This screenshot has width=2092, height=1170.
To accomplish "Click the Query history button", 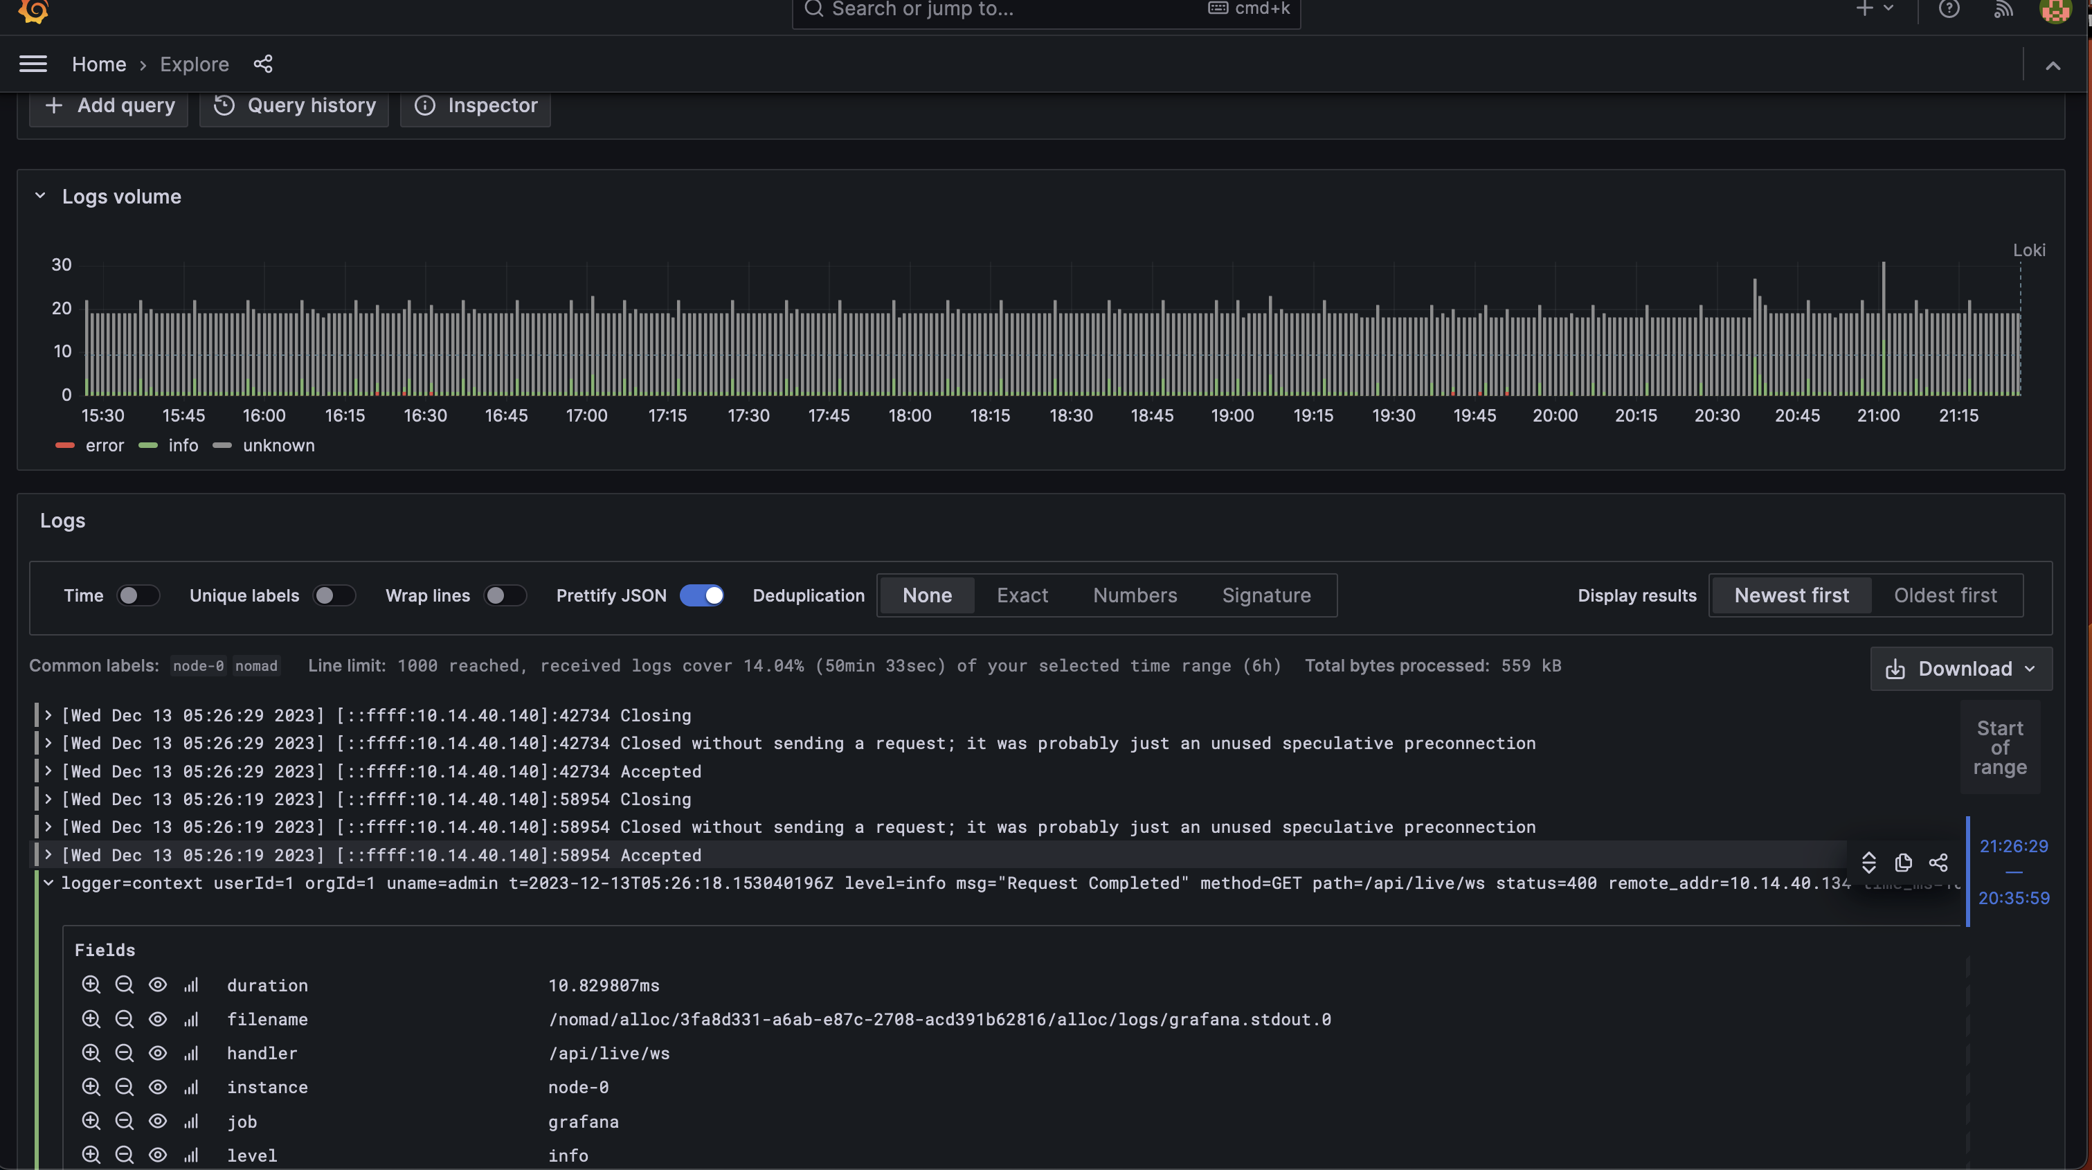I will coord(294,105).
